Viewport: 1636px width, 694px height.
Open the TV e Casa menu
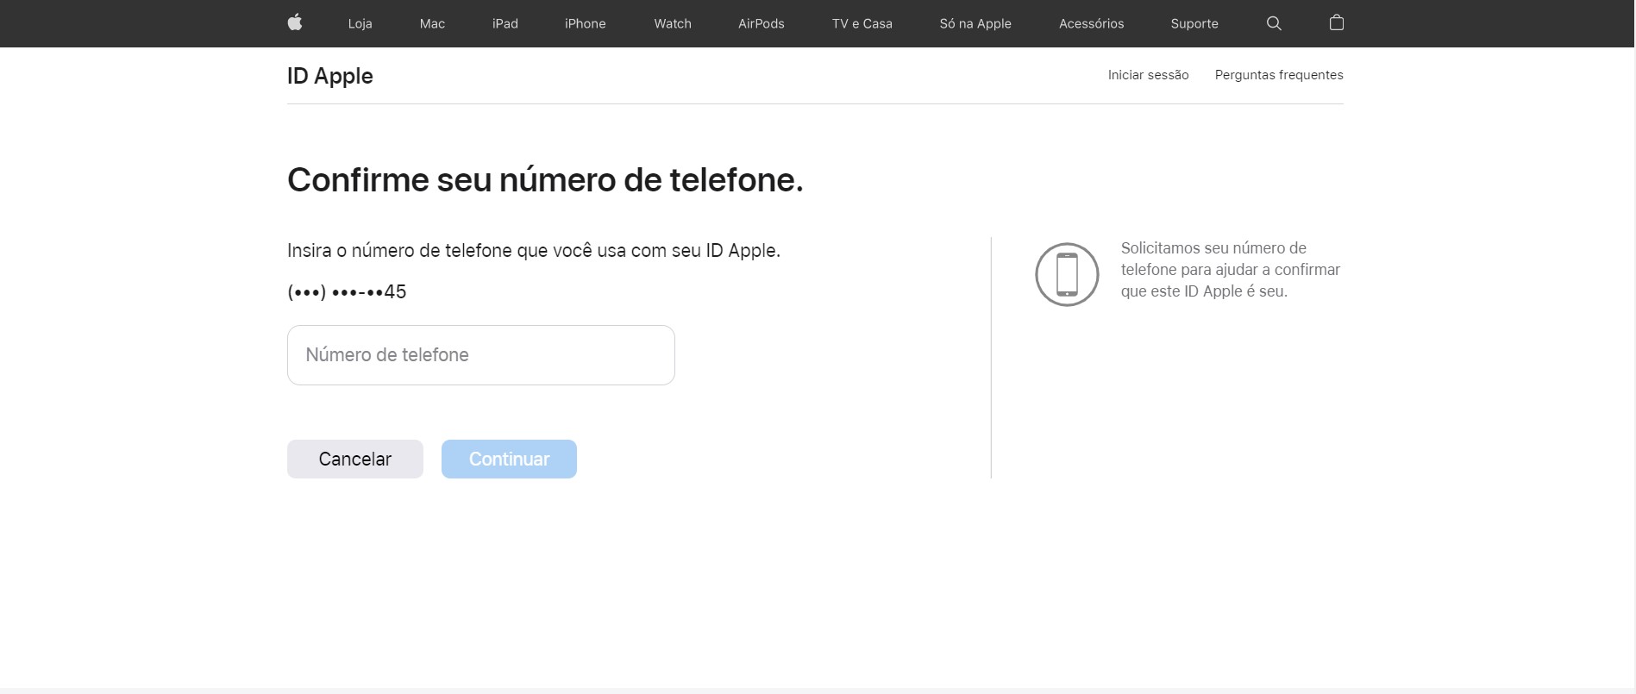click(x=862, y=23)
